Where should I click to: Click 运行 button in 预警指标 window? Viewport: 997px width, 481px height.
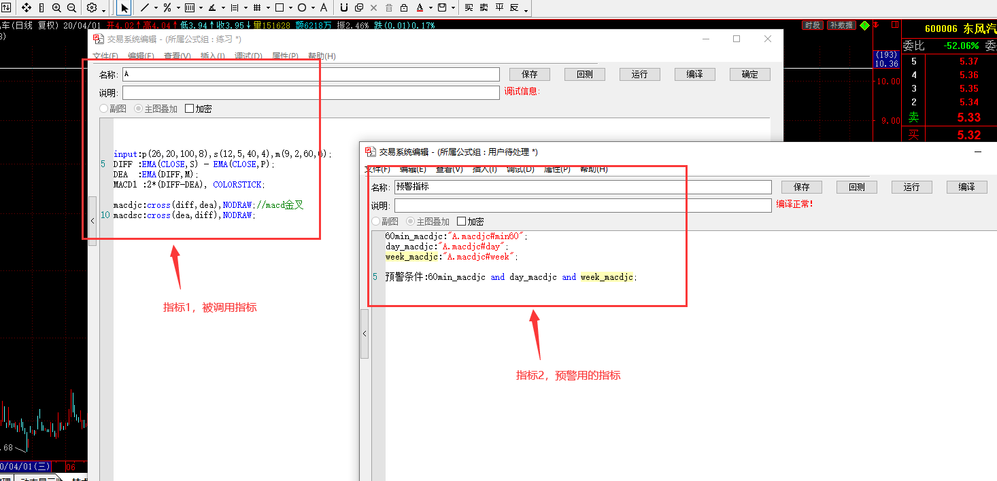[x=911, y=187]
